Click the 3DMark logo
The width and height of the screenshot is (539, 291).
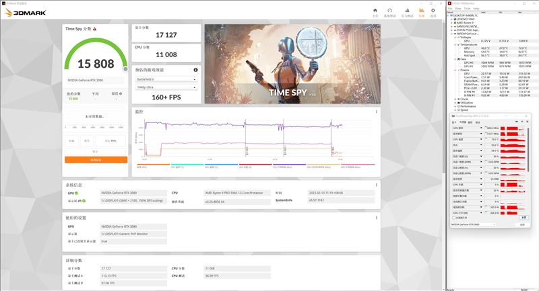click(26, 13)
